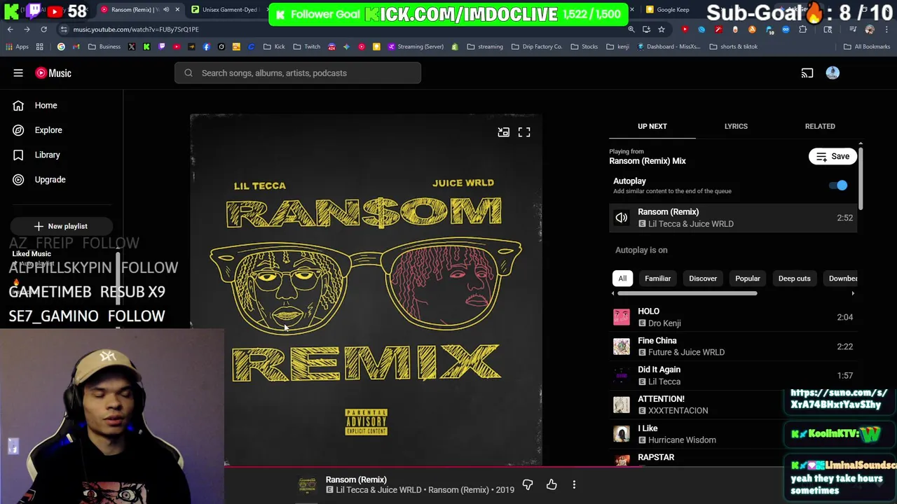The height and width of the screenshot is (504, 897).
Task: Save the queue with Save button
Action: pos(833,157)
